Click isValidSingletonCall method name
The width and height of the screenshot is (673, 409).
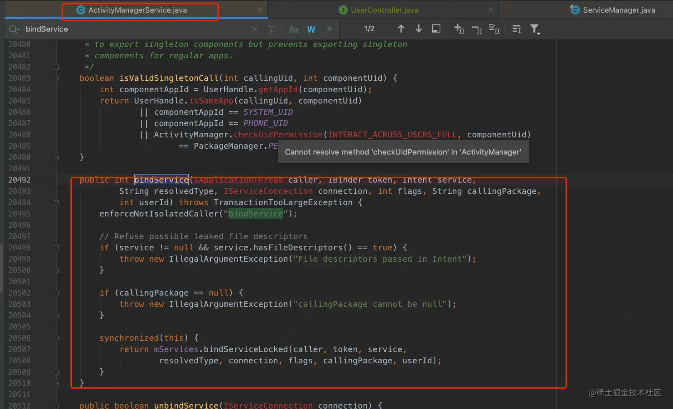[169, 78]
